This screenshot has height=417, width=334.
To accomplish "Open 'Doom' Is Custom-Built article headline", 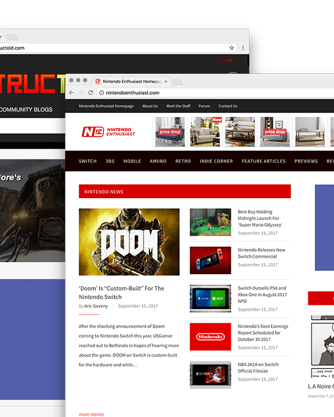I will [x=122, y=292].
